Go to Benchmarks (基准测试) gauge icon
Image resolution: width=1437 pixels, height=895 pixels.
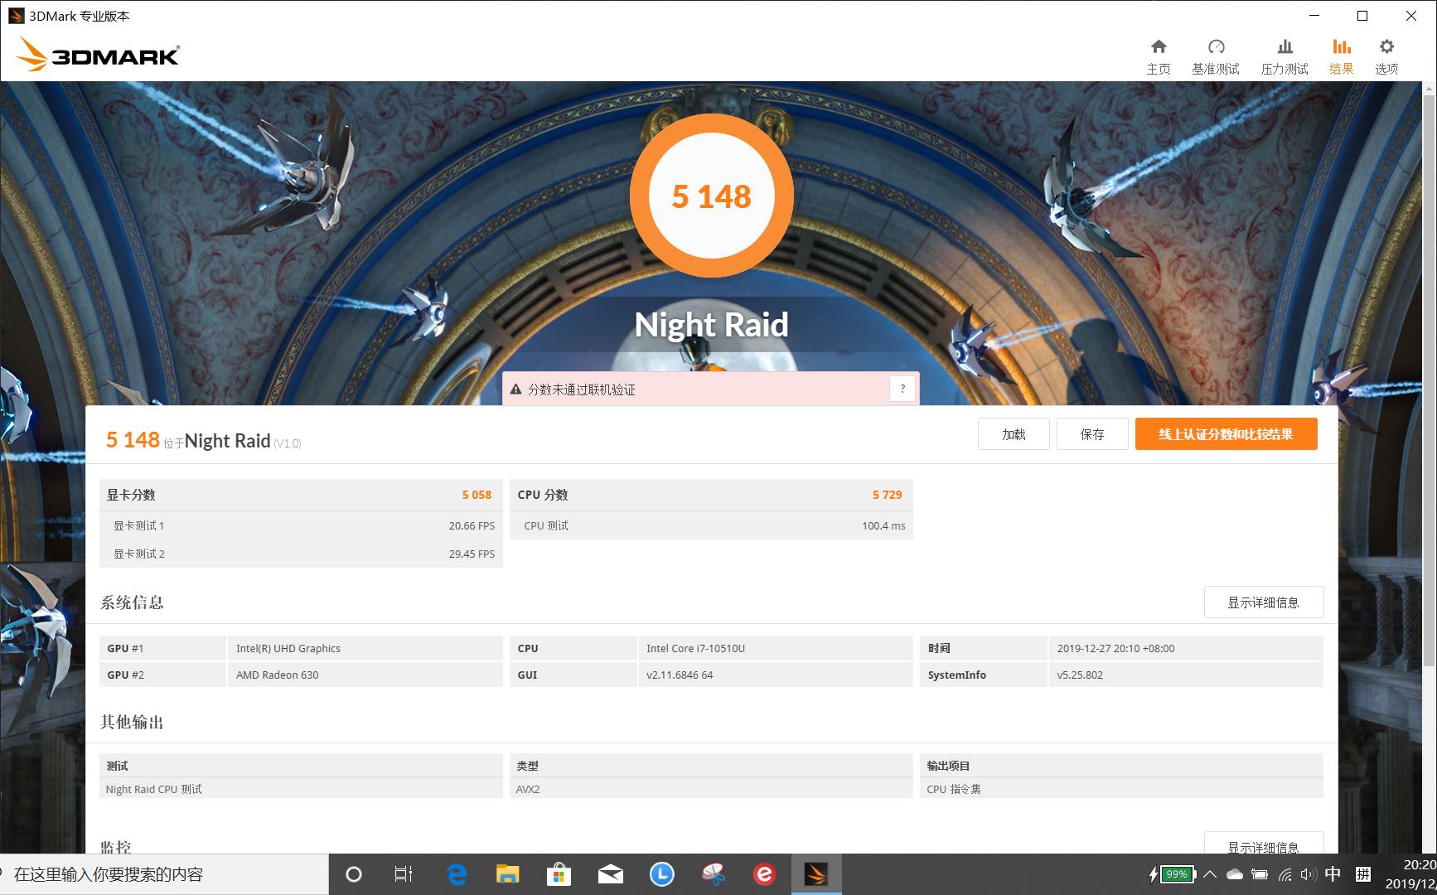coord(1215,47)
